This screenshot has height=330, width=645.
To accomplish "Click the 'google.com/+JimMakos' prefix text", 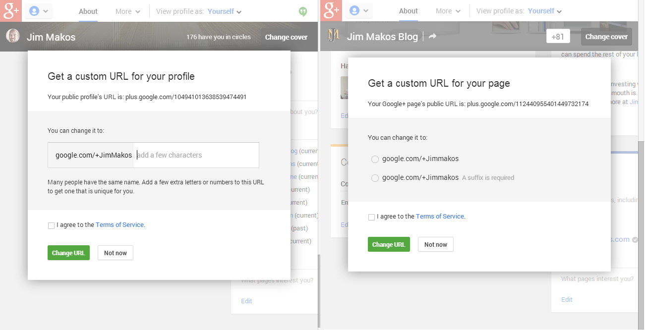I will pyautogui.click(x=94, y=155).
